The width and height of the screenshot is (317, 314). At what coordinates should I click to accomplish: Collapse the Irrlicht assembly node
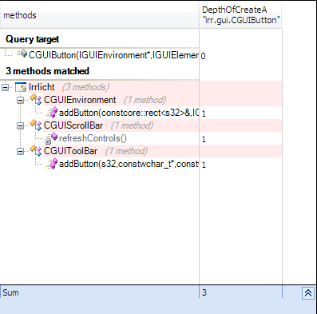coord(5,87)
